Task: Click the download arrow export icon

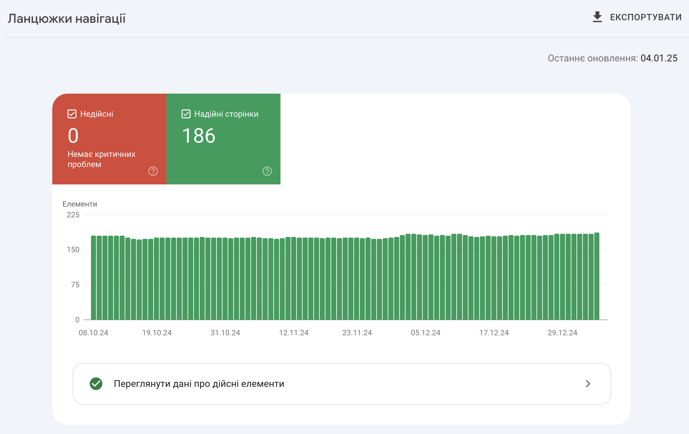Action: pos(597,17)
